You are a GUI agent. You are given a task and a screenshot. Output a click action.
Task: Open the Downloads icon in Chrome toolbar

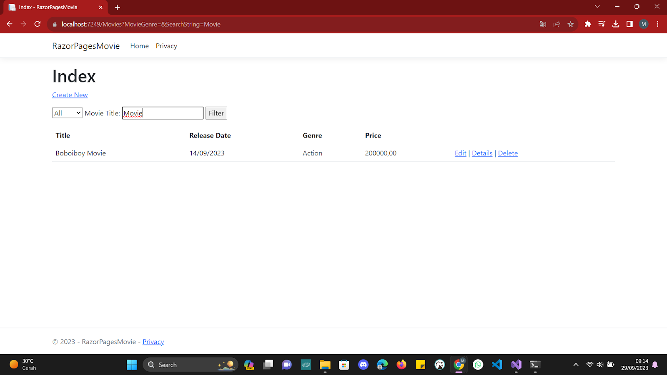pos(616,24)
